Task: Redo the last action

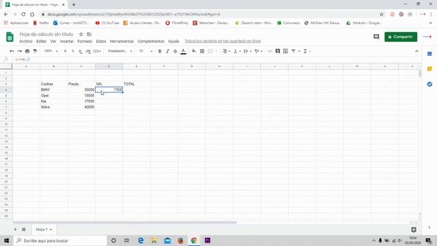Action: (x=20, y=51)
